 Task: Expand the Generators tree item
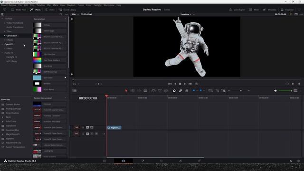point(4,36)
